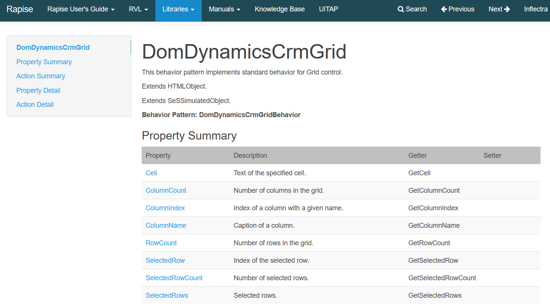
Task: Open the RowCount property link
Action: pos(161,243)
